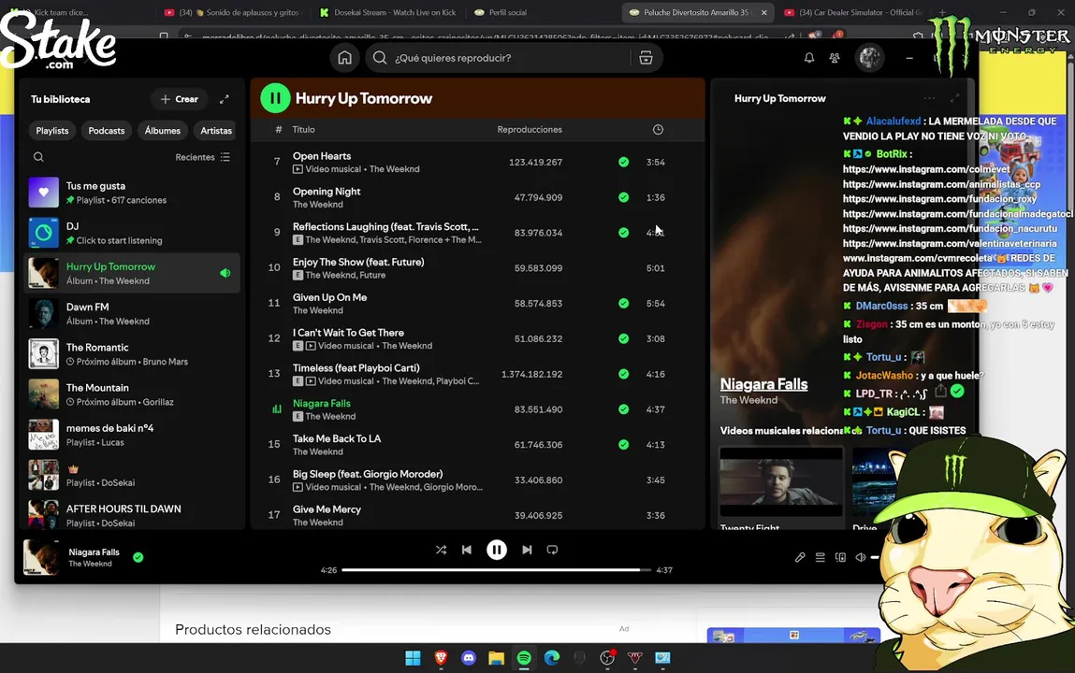Screen dimensions: 1075x673
Task: Open the lyrics microphone icon
Action: click(800, 557)
